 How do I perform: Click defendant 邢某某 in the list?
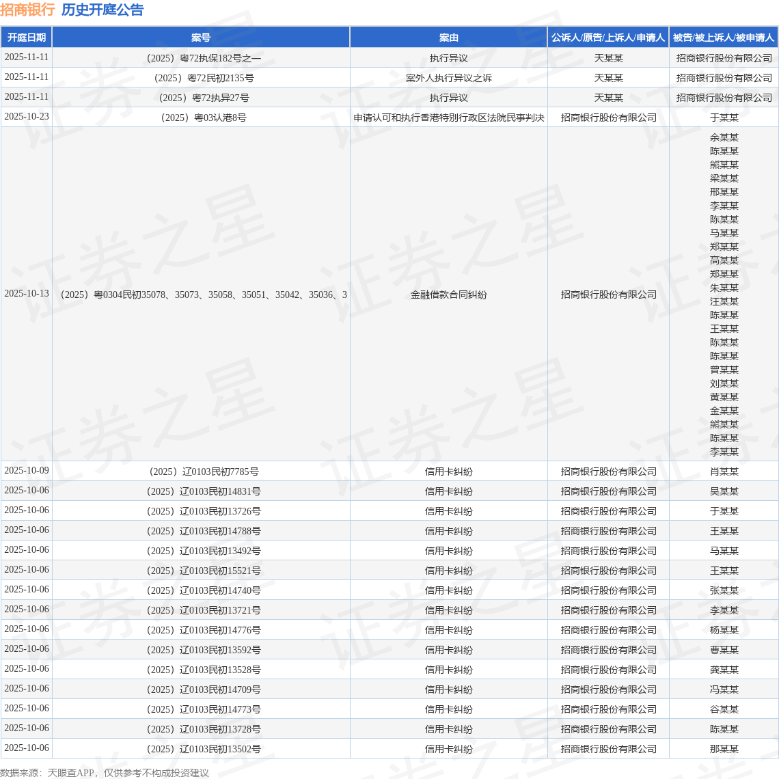tap(724, 192)
